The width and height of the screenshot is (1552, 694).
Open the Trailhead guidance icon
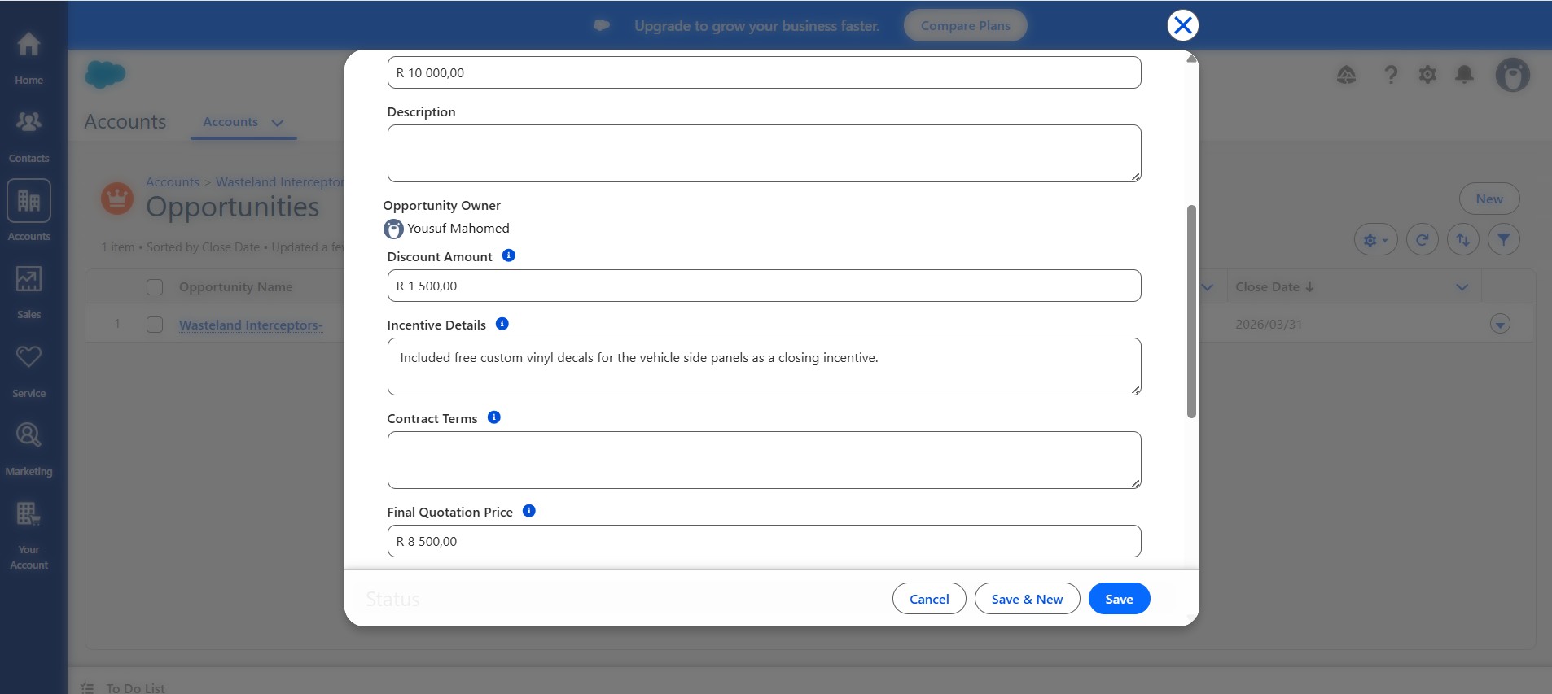click(x=1347, y=75)
